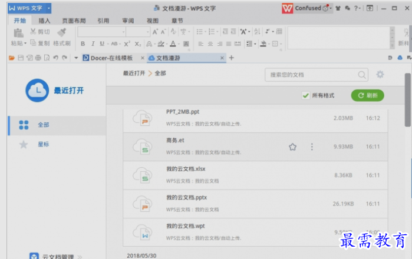Open the 我的云文档.xlsx file
Screen dimensions: 412x259
(255, 175)
